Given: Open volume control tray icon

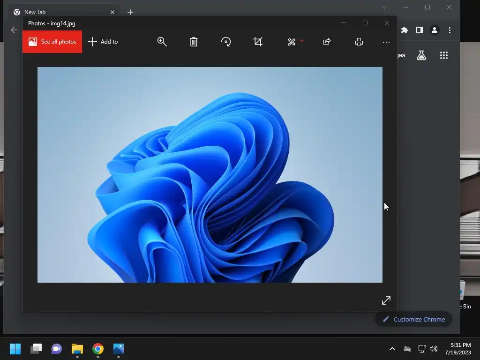Looking at the screenshot, I should pos(434,349).
